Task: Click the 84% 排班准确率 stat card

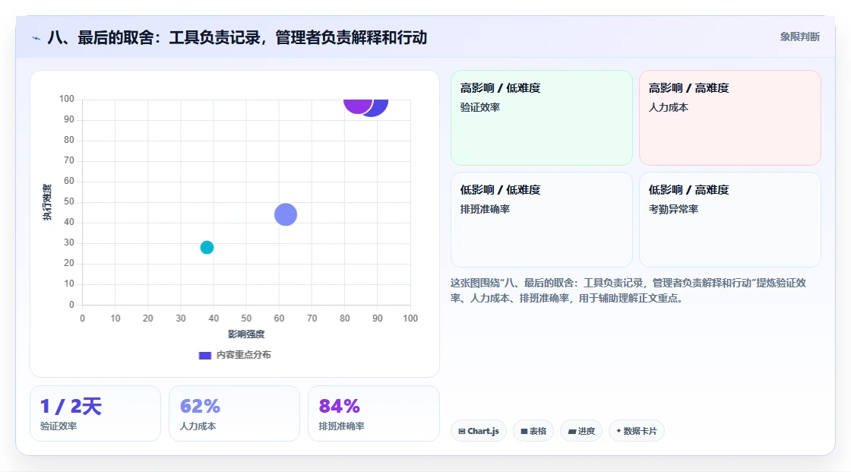Action: (373, 413)
